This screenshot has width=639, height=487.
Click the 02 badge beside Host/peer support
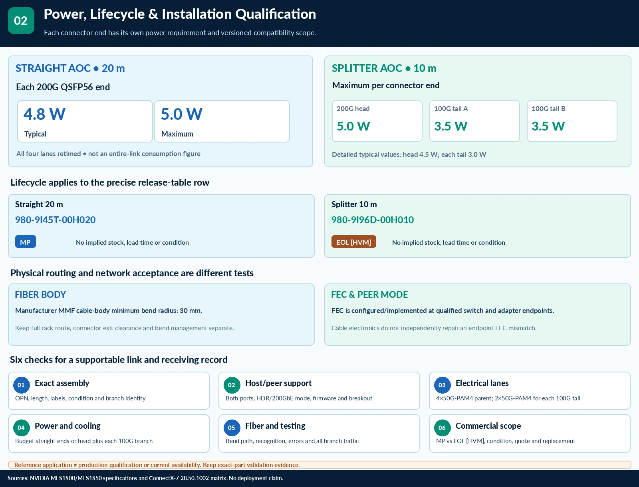pyautogui.click(x=232, y=385)
